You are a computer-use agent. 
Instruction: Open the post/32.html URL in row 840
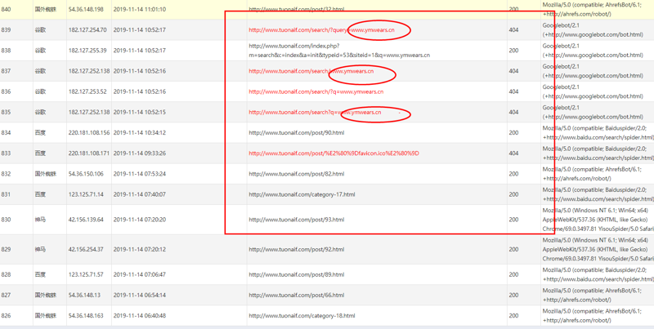[297, 9]
